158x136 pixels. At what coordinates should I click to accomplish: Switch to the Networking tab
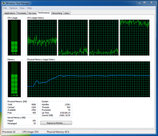[57, 13]
